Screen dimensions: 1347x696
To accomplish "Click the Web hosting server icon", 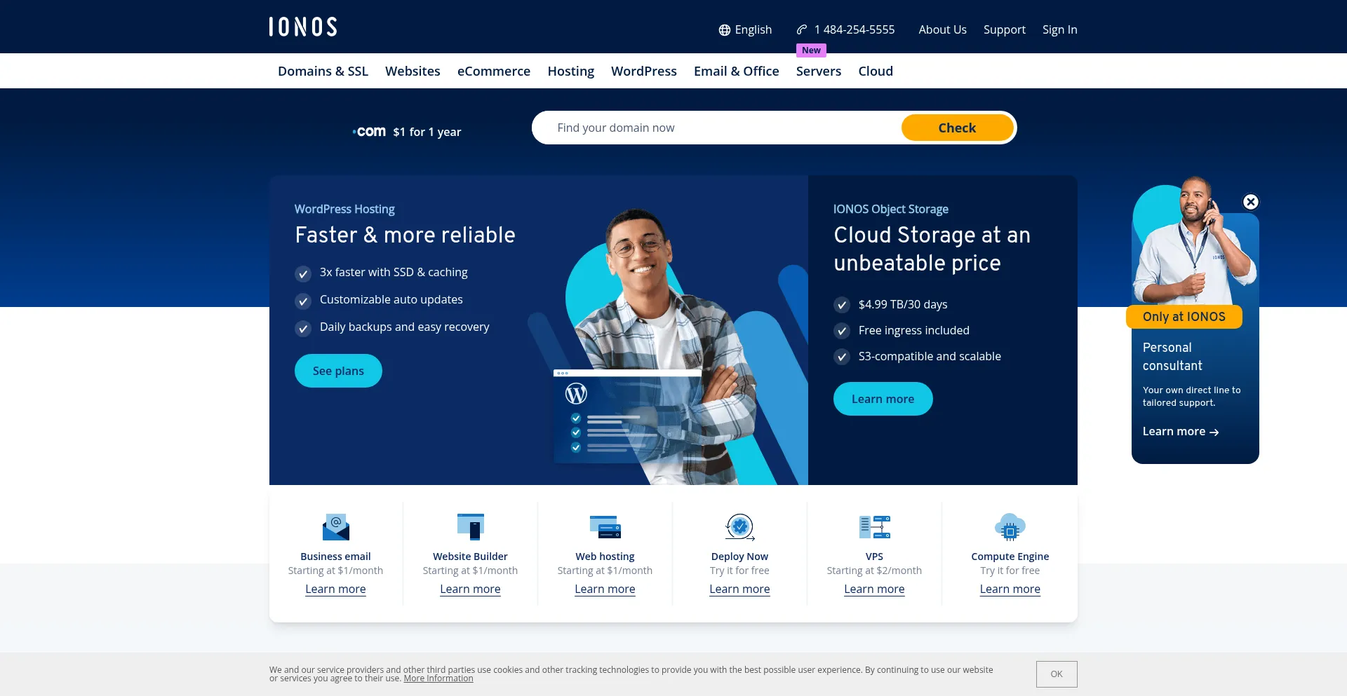I will tap(605, 527).
